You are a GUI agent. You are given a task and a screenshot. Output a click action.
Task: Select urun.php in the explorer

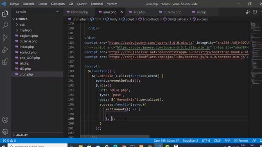37,74
